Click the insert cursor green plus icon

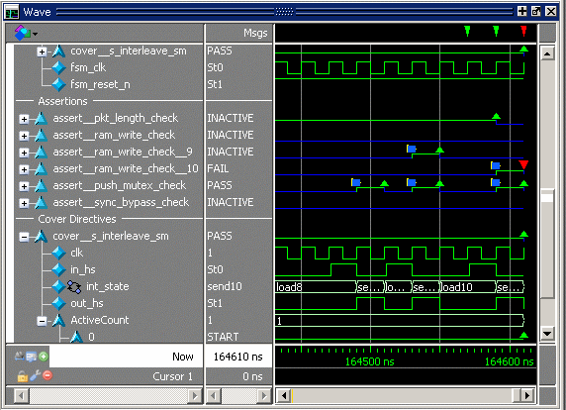[x=44, y=357]
